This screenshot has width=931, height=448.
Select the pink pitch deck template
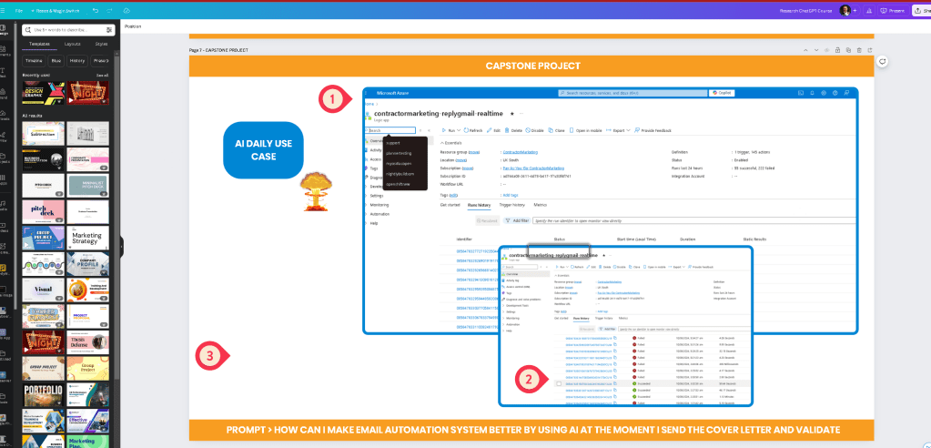[44, 211]
